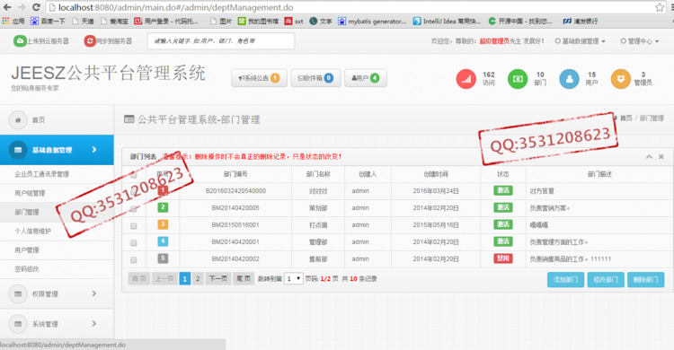
Task: Click the green upload to cloud server icon
Action: pyautogui.click(x=20, y=40)
